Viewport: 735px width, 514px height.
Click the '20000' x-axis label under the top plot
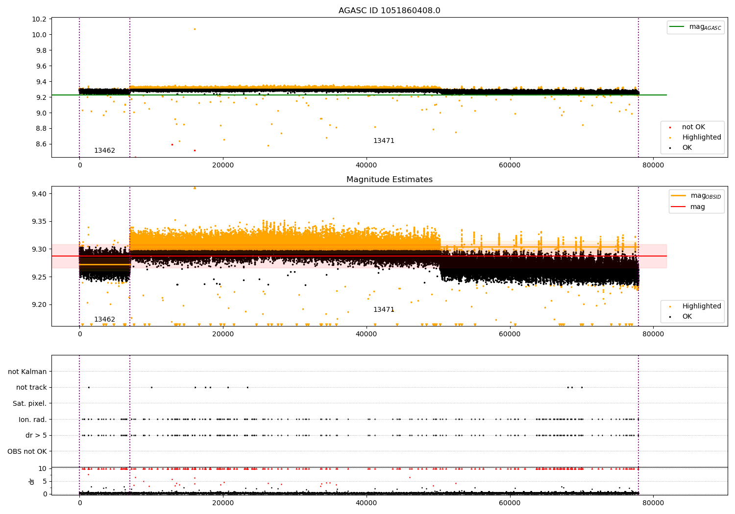[223, 165]
